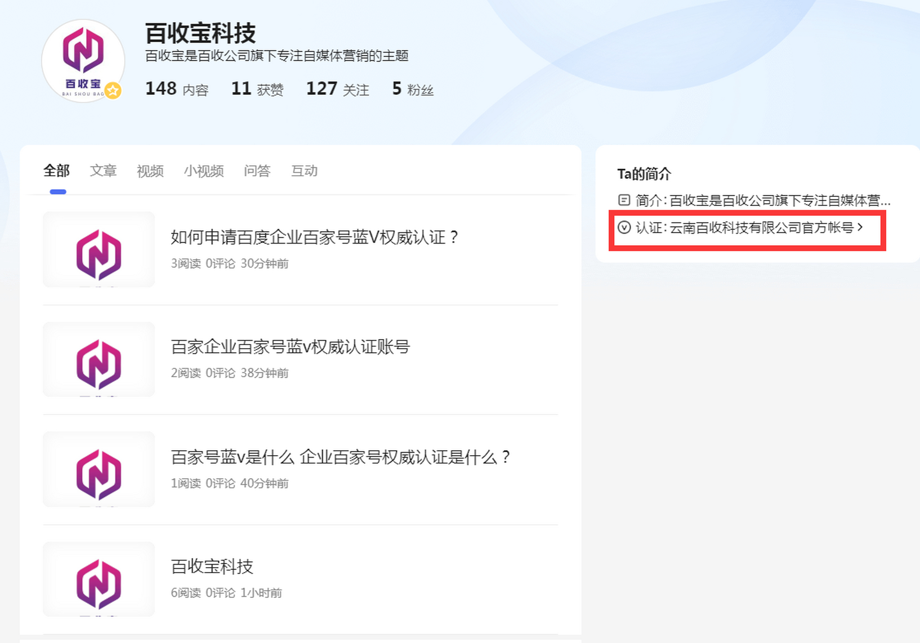The image size is (920, 643).
Task: Click the 百收宝 profile avatar logo
Action: 83,61
